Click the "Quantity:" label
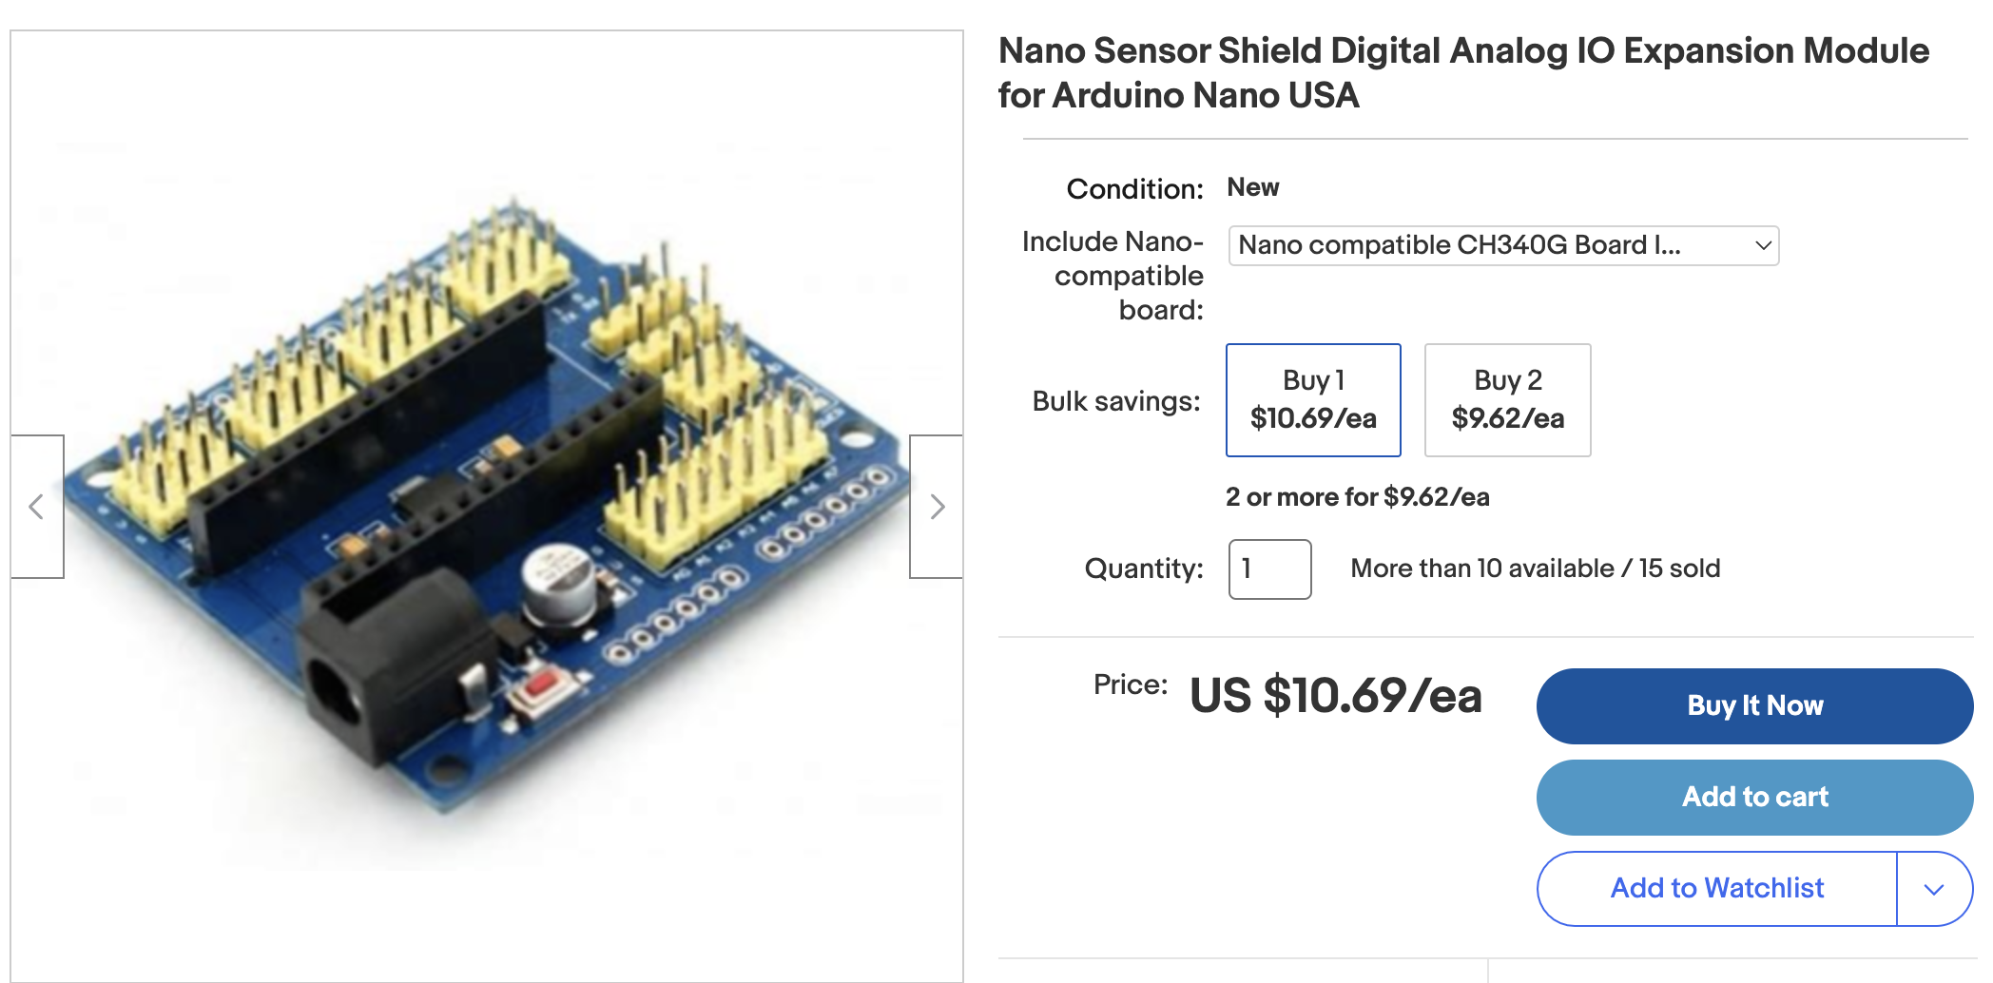Screen dimensions: 1993x983 tap(1143, 569)
